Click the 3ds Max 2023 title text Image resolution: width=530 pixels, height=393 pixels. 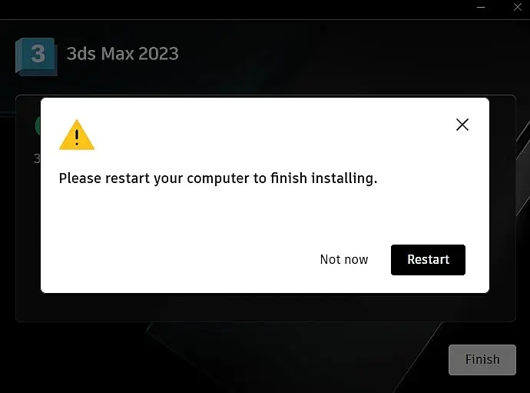(123, 54)
